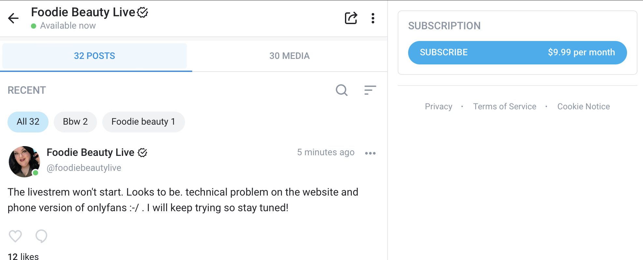The image size is (643, 260).
Task: Filter posts by the Bbw 2 chip
Action: [75, 122]
